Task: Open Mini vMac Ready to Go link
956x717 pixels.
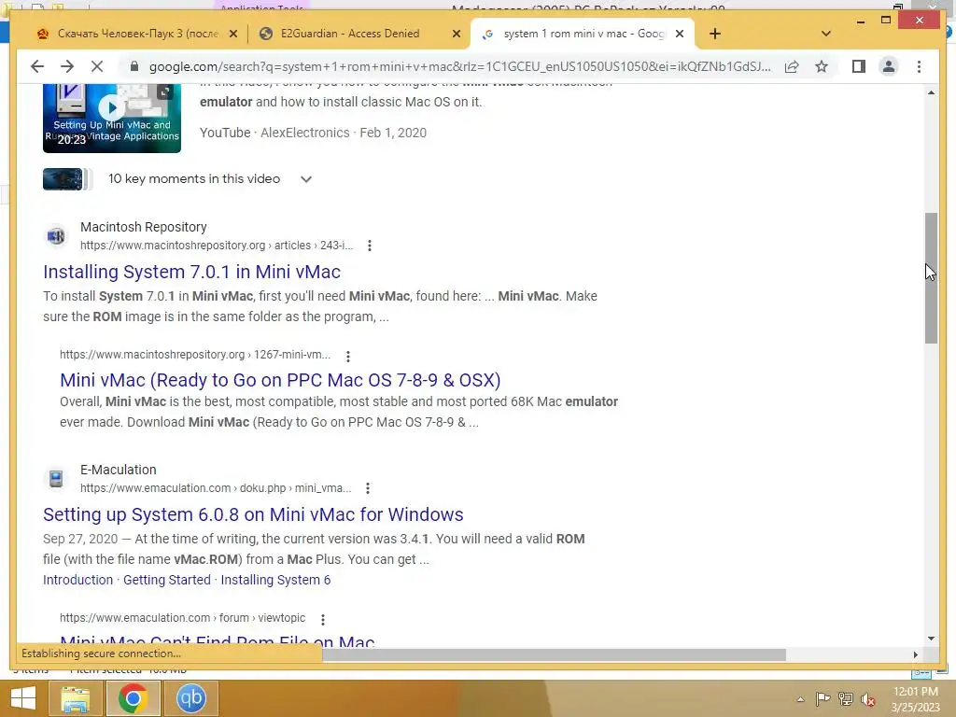Action: (280, 381)
